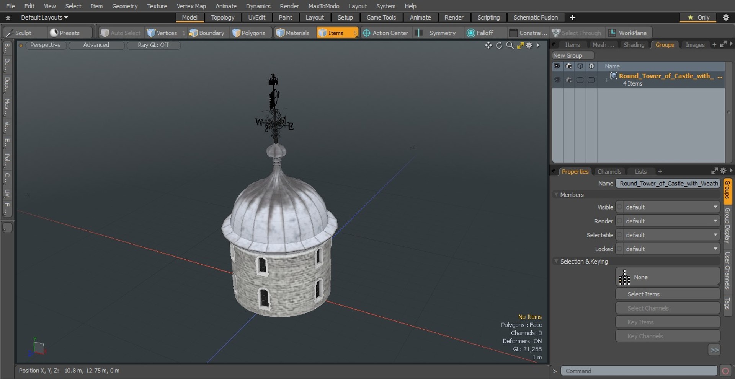Open viewport settings gear
Screen dimensions: 735x379
point(529,46)
